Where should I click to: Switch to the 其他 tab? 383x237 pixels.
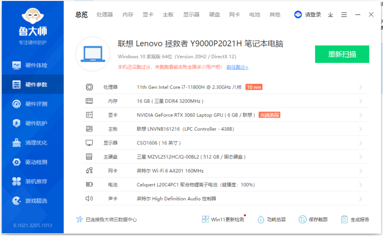click(x=275, y=15)
